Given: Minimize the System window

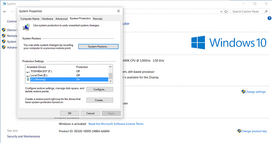Looking at the screenshot, I should tap(244, 4).
